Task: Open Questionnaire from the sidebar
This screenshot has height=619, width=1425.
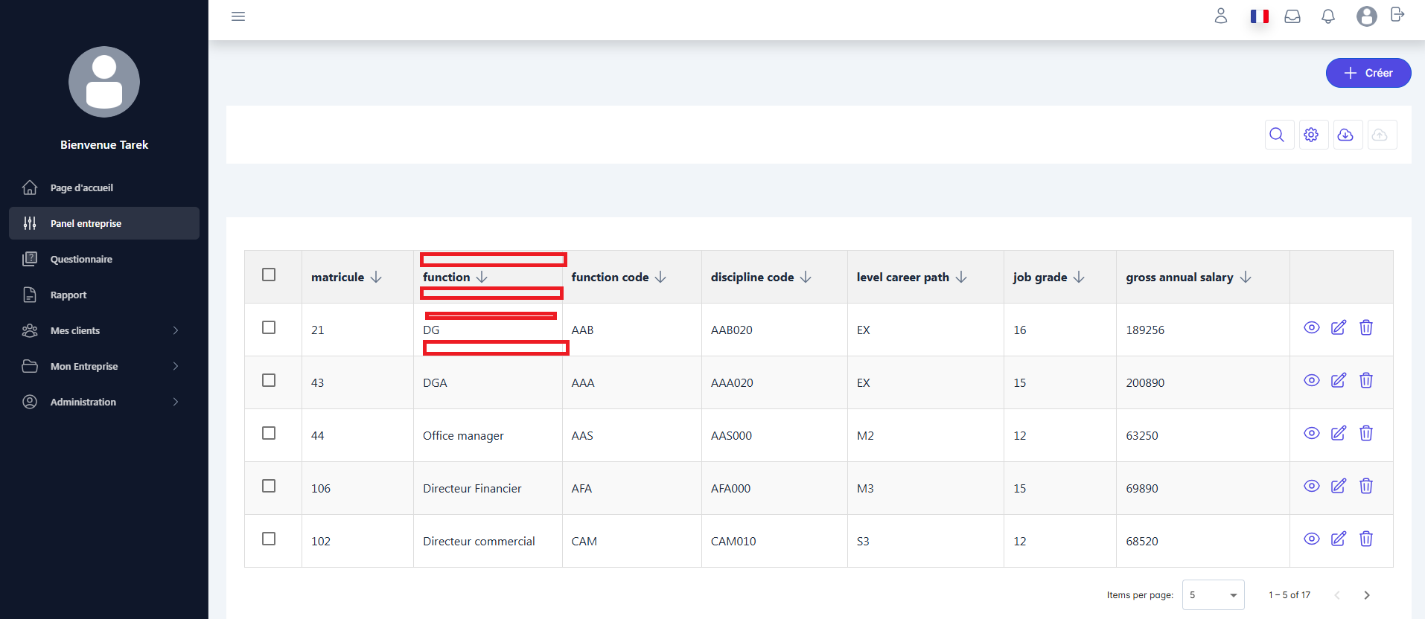Action: (81, 259)
